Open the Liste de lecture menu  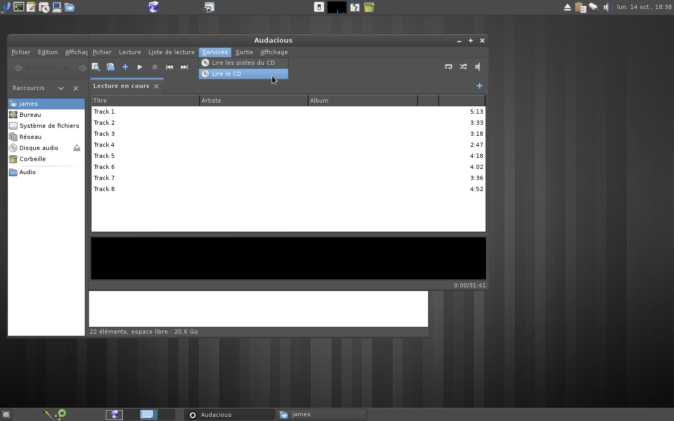pos(172,52)
